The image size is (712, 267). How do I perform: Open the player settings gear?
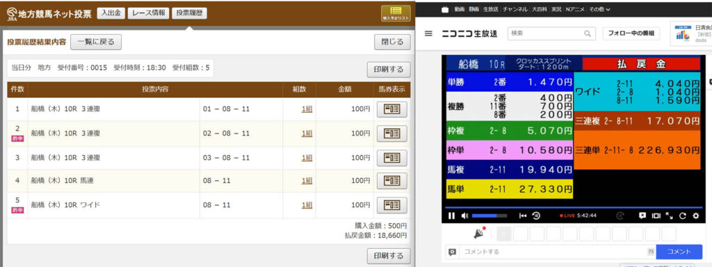pos(695,216)
